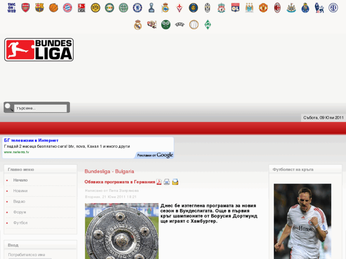Click the PDF export icon next to article title

coord(159,182)
